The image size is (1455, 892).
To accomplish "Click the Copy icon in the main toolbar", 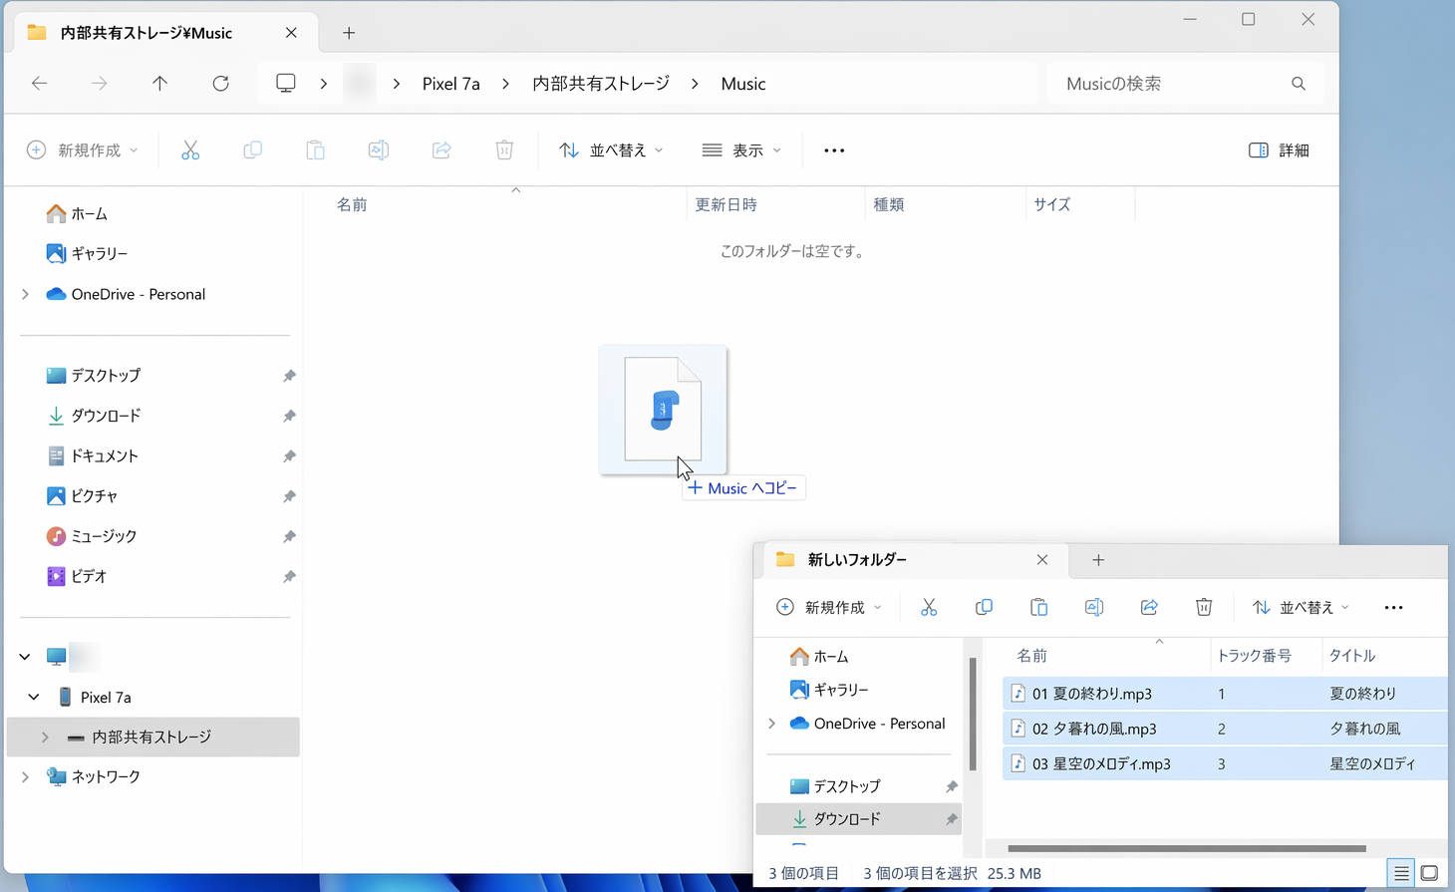I will [252, 149].
